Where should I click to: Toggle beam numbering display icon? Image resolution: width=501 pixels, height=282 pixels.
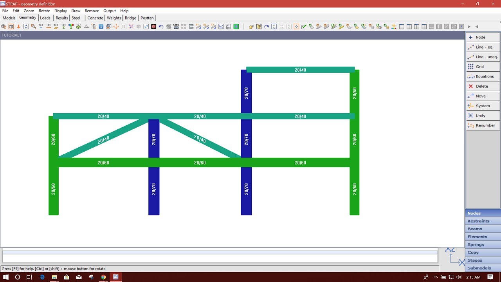click(48, 26)
